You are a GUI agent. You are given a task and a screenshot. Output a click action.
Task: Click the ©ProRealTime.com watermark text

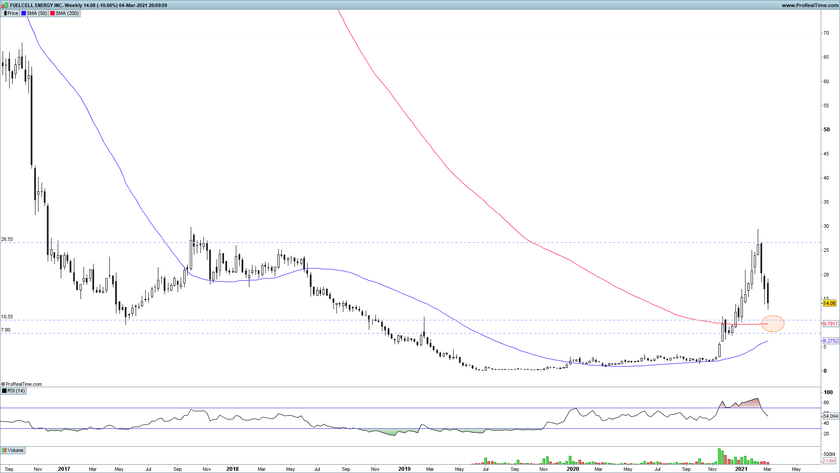[x=22, y=384]
